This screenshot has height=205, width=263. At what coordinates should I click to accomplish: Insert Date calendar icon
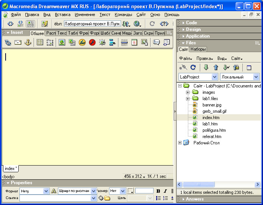tap(134, 42)
